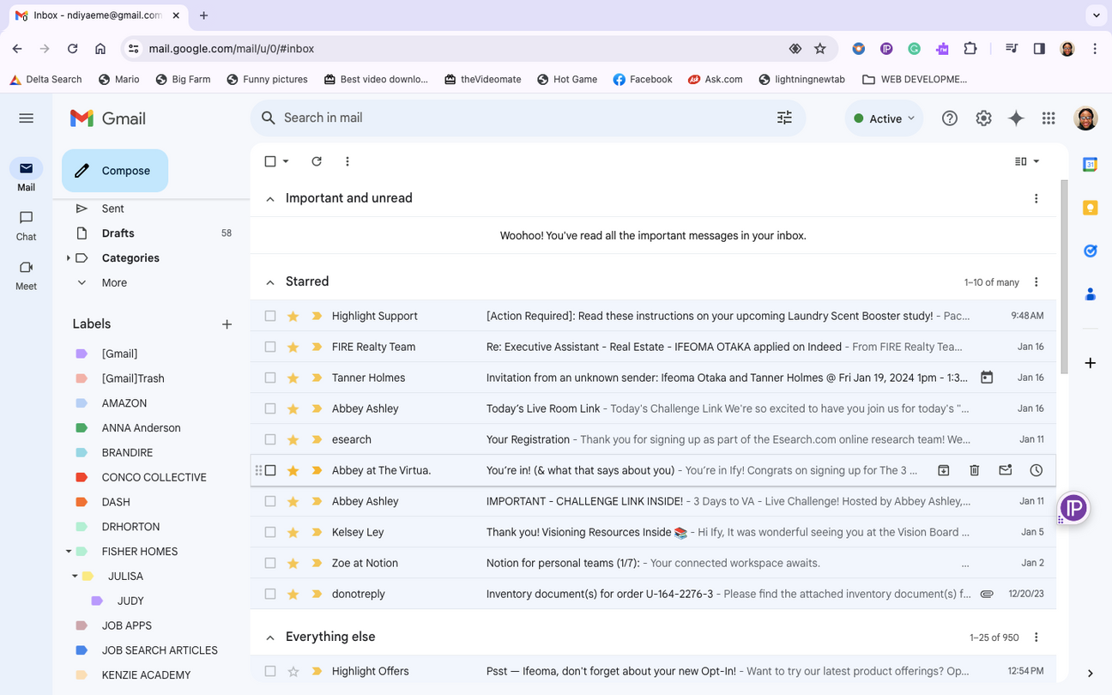The image size is (1112, 695).
Task: Open Google Calendar side panel icon
Action: point(1090,165)
